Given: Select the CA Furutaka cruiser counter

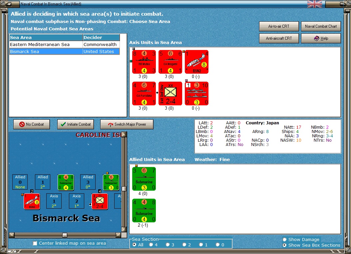Looking at the screenshot, I should click(144, 93).
